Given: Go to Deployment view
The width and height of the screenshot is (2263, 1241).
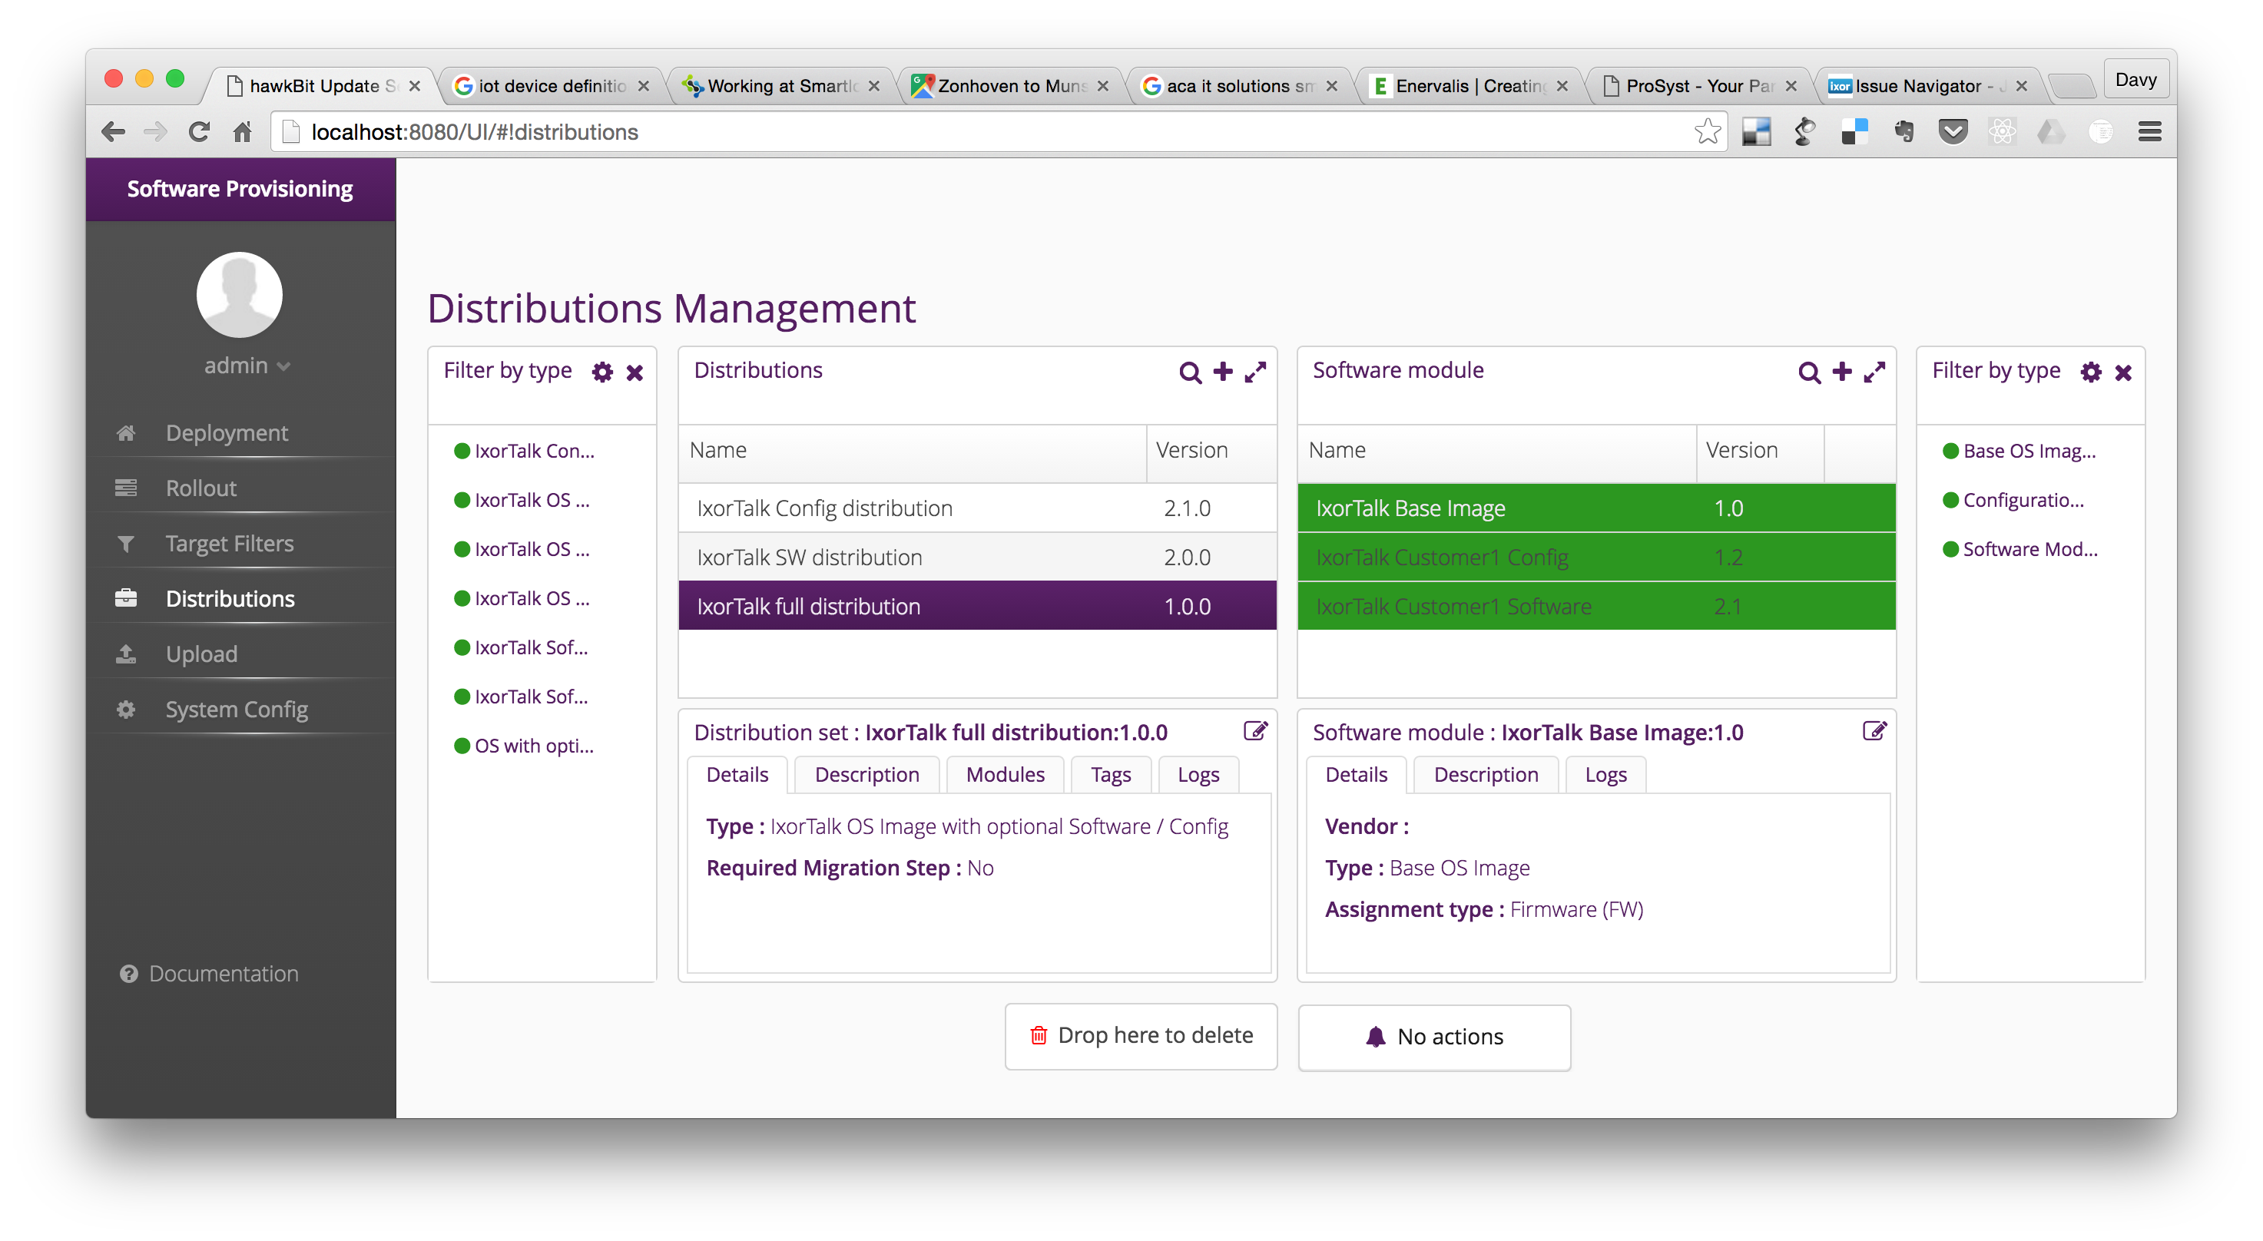Looking at the screenshot, I should [x=227, y=432].
